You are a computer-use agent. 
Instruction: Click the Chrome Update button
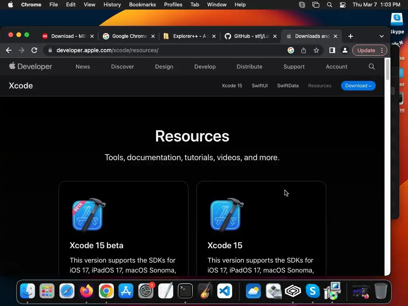click(x=366, y=50)
